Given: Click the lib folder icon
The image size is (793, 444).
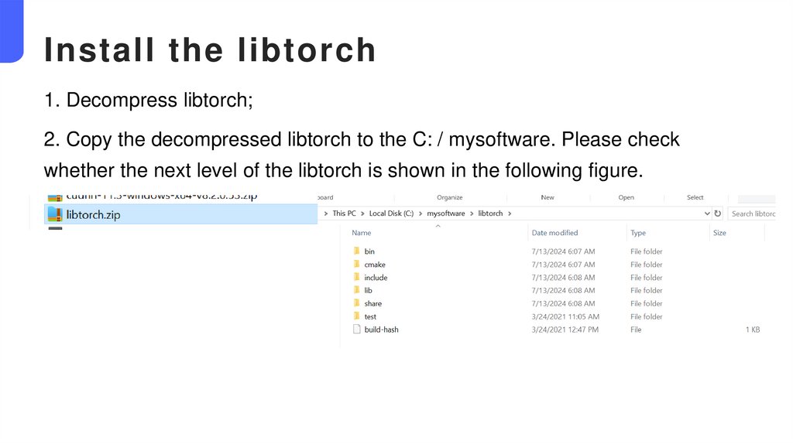Looking at the screenshot, I should pos(357,291).
